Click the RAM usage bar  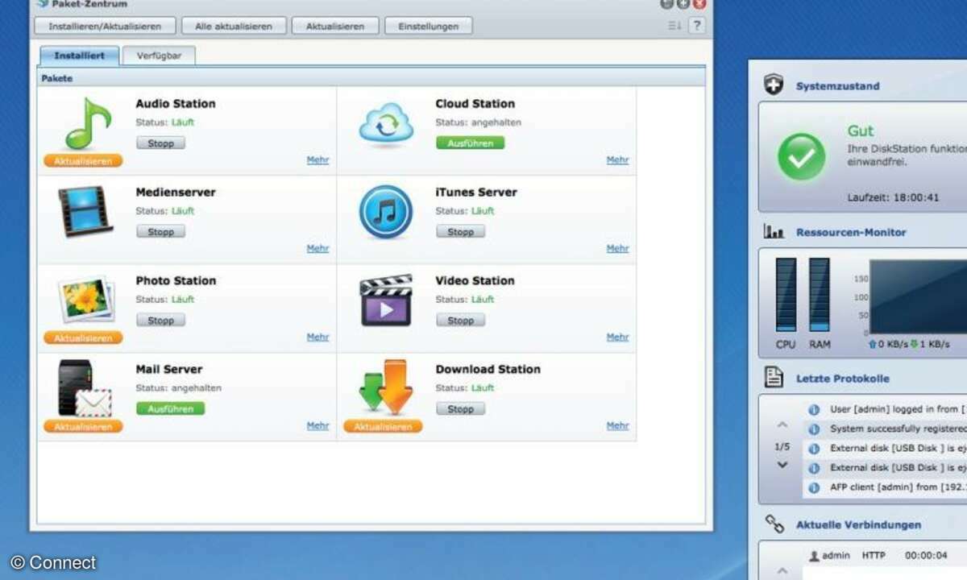[x=820, y=295]
